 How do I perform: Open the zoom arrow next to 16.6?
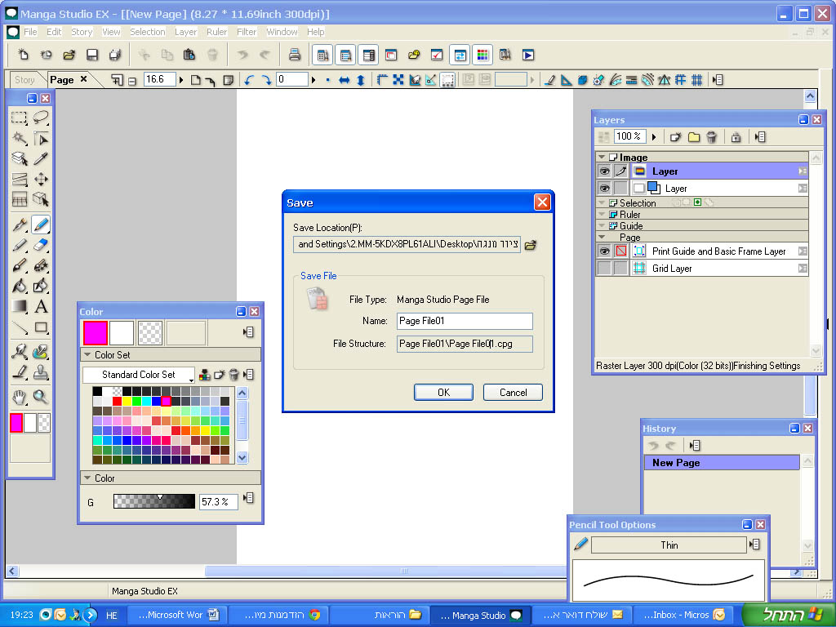coord(181,80)
